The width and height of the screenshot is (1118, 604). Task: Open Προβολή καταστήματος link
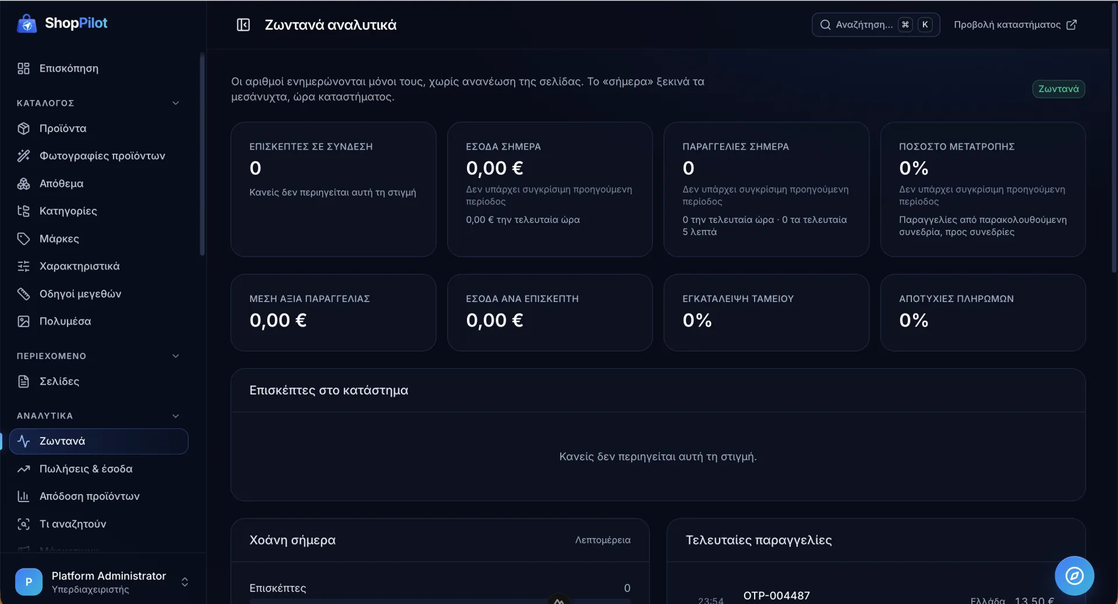click(x=1015, y=24)
